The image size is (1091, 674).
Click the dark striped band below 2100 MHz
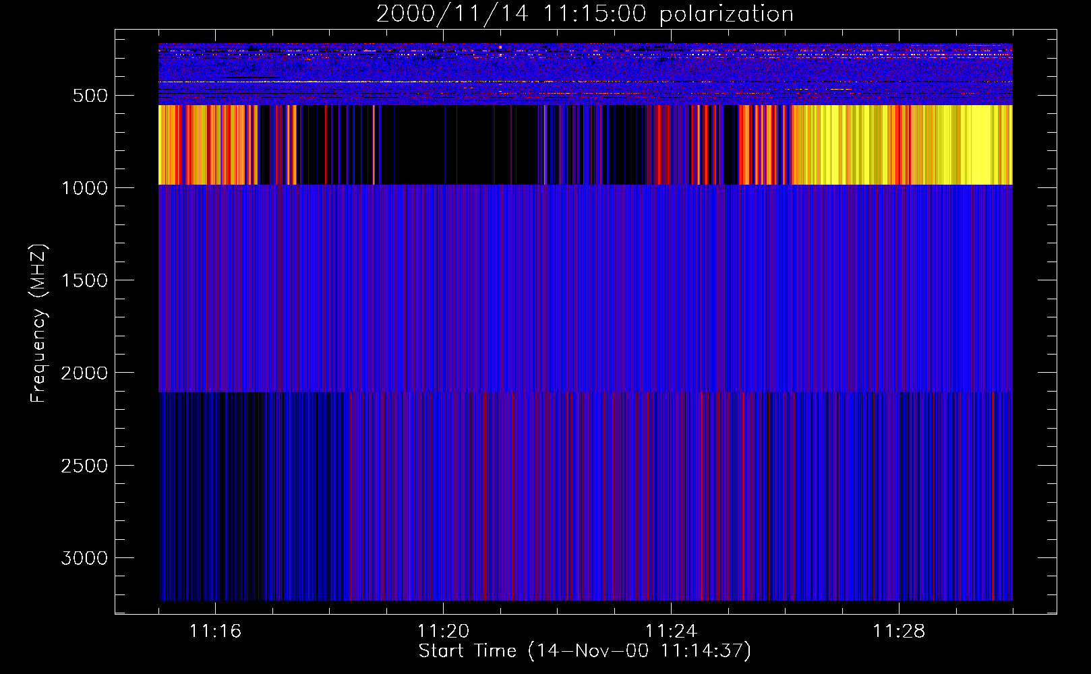[x=584, y=495]
